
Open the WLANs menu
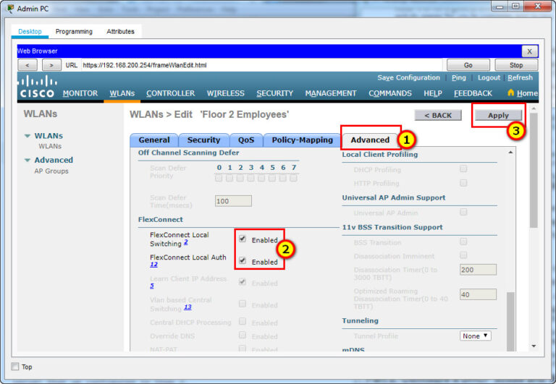[x=122, y=93]
